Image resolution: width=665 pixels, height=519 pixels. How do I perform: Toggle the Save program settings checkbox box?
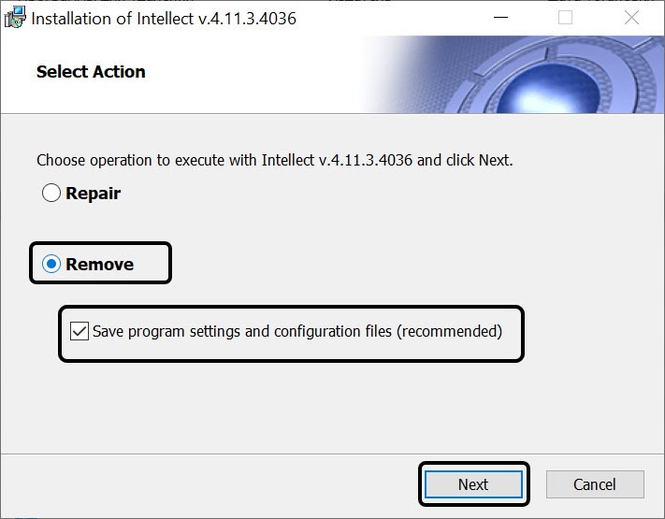pos(80,331)
